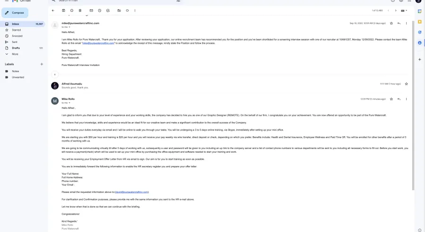The image size is (425, 232).
Task: Open the Sent folder
Action: click(23, 42)
